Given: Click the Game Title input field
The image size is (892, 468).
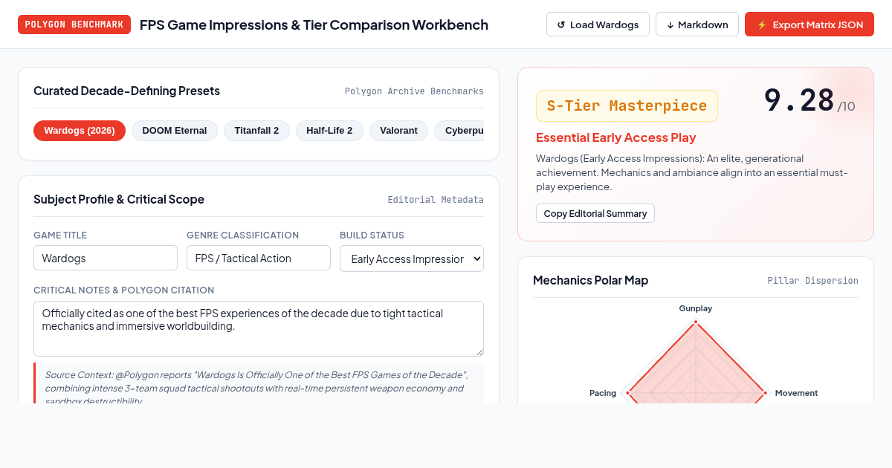Looking at the screenshot, I should tap(106, 258).
